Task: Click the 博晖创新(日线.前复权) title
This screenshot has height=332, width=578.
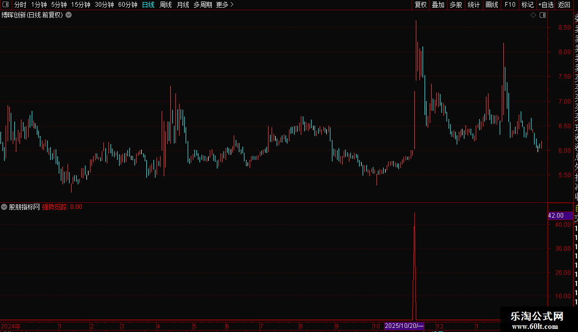Action: (x=32, y=15)
